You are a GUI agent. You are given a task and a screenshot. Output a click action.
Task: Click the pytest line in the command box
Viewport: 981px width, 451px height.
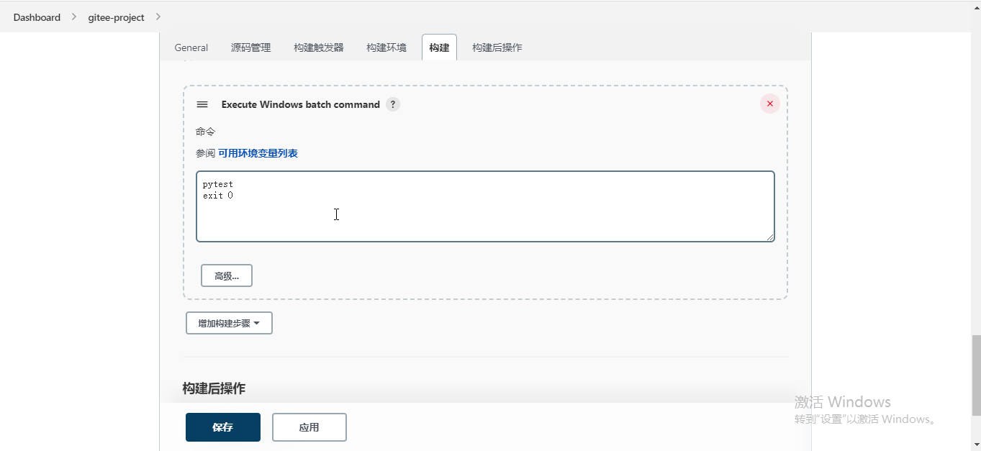[217, 184]
